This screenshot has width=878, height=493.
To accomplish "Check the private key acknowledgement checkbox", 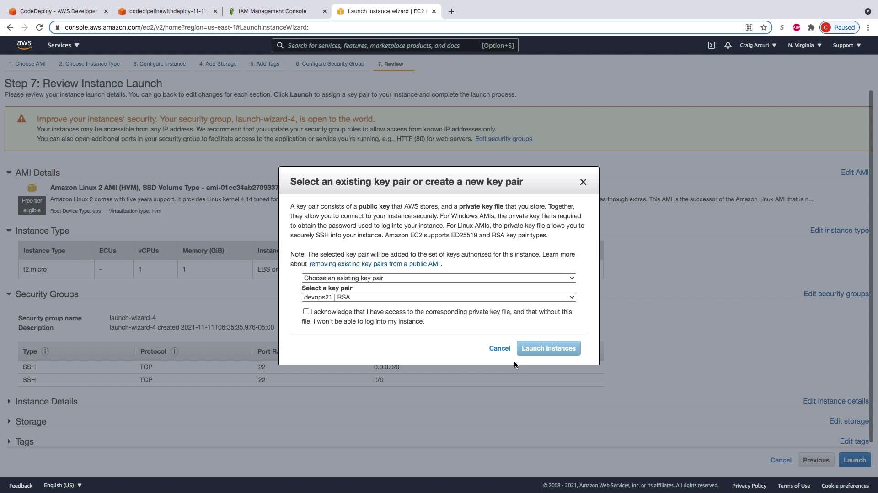I will tap(306, 311).
